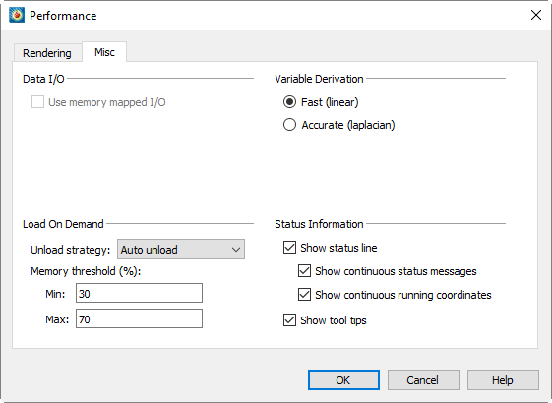
Task: Uncheck Show continuous status messages
Action: tap(304, 270)
